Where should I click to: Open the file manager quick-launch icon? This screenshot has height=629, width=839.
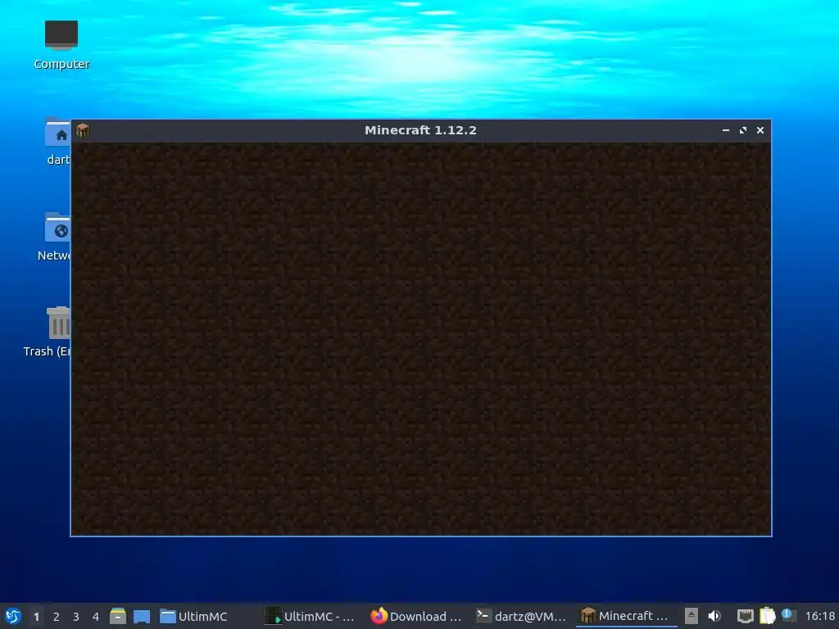click(x=118, y=616)
